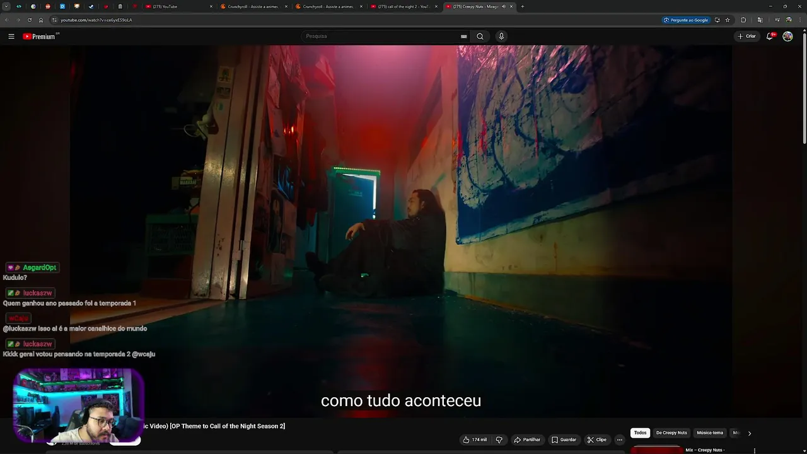Click the 'AsgardOpt' chat username
The image size is (807, 454).
(x=40, y=267)
